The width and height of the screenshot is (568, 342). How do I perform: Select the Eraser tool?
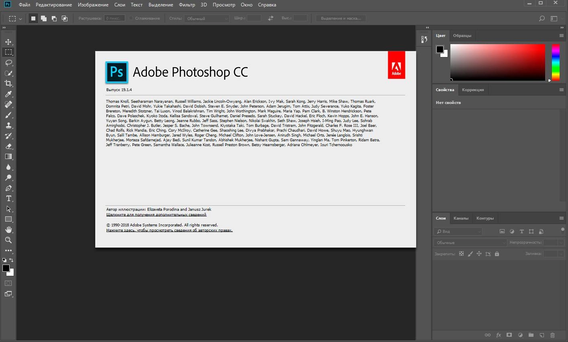8,146
